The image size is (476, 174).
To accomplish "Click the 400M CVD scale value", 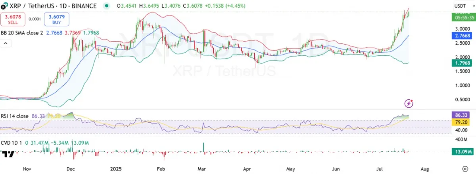I will point(461,139).
